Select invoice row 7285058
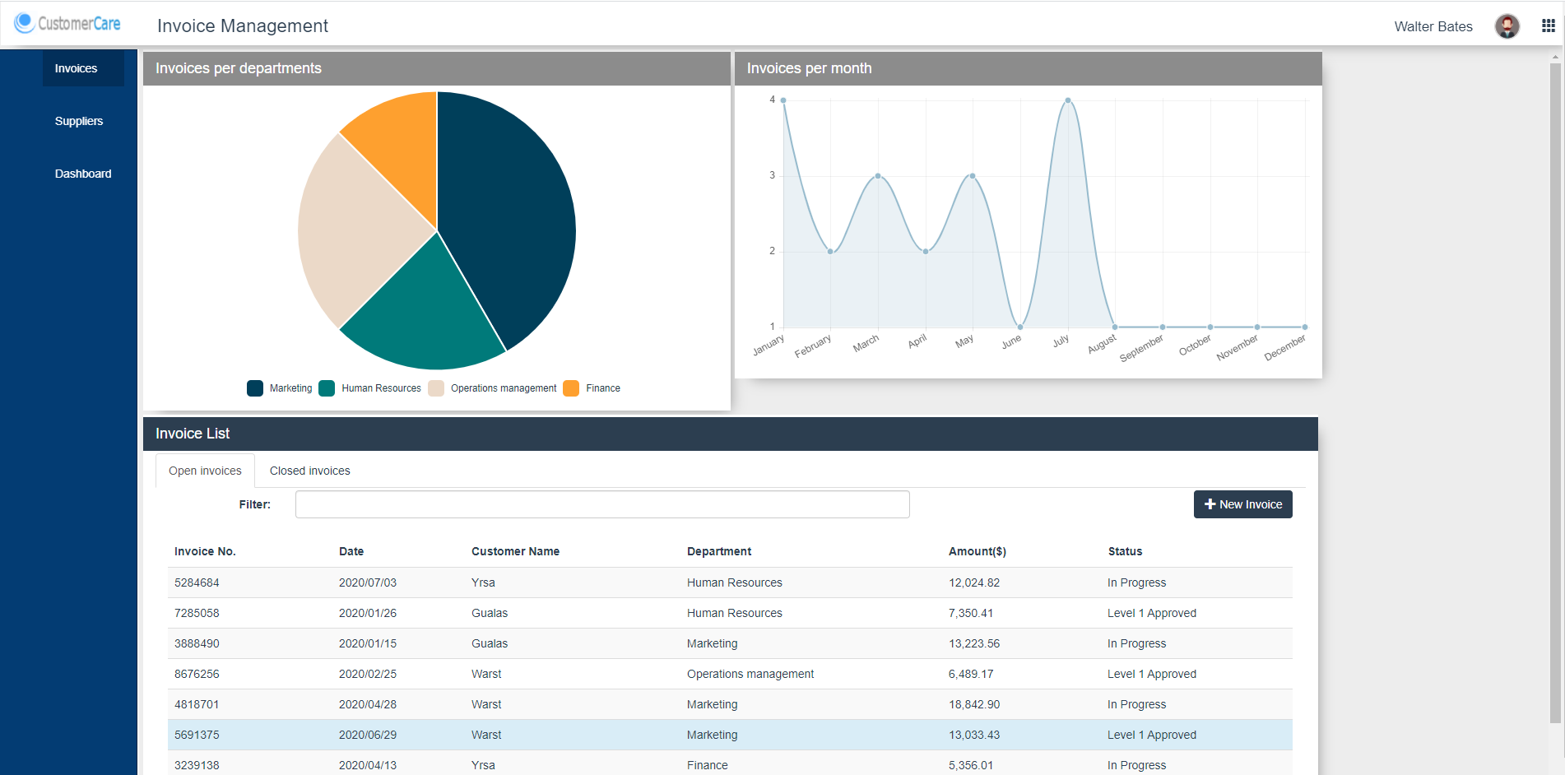 tap(730, 613)
